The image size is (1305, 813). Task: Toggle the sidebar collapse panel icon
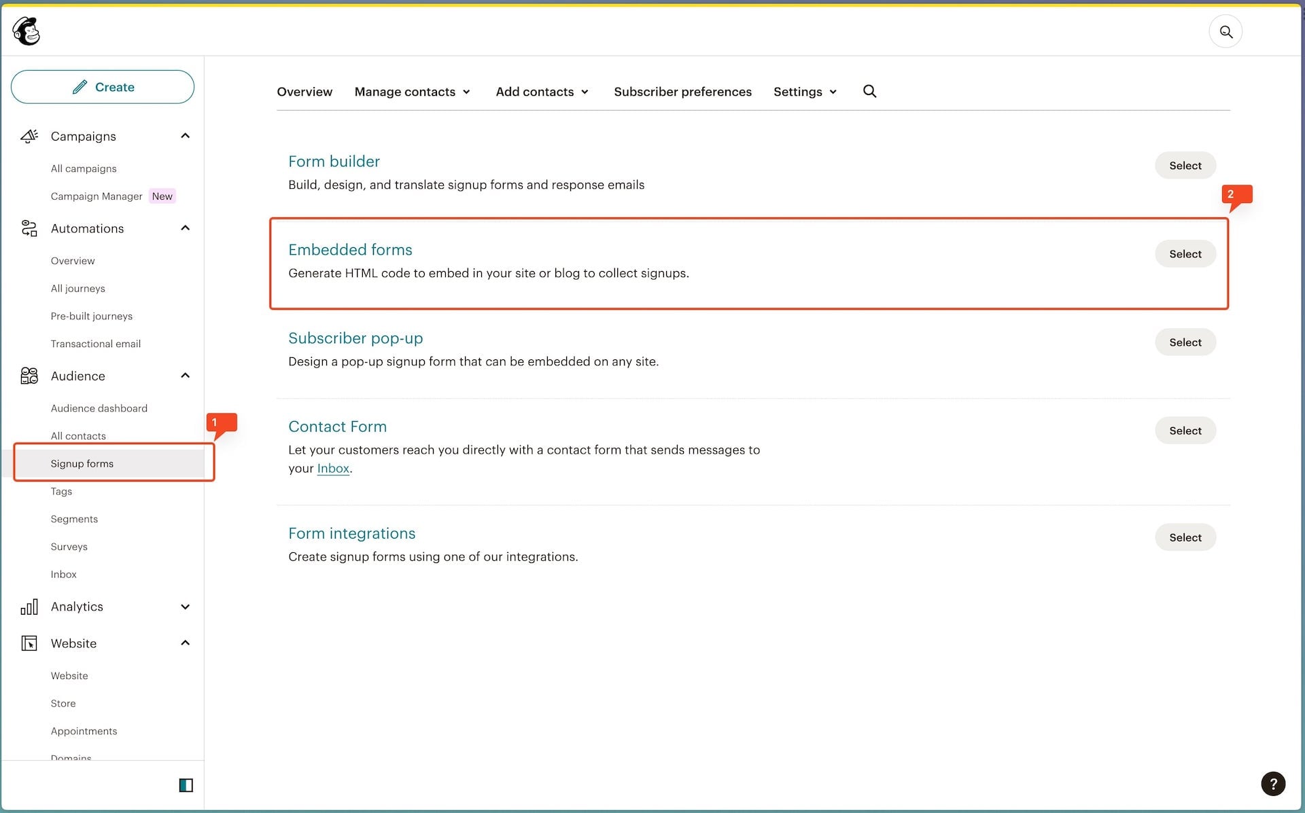tap(186, 785)
